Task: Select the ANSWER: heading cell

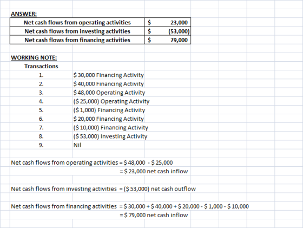Action: click(x=24, y=14)
